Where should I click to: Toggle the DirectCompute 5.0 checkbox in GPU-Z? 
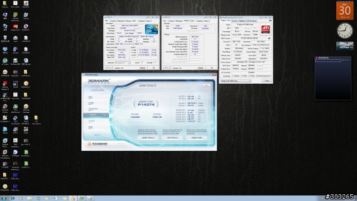point(257,76)
